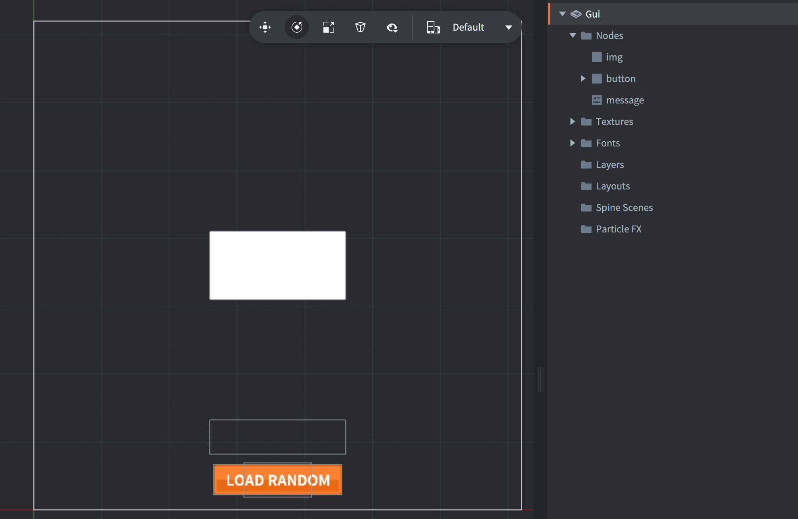Click the Rotate tool icon
The width and height of the screenshot is (798, 519).
click(x=297, y=27)
